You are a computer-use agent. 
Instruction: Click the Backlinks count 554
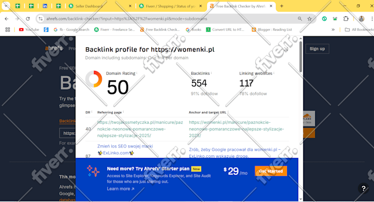[x=199, y=83]
